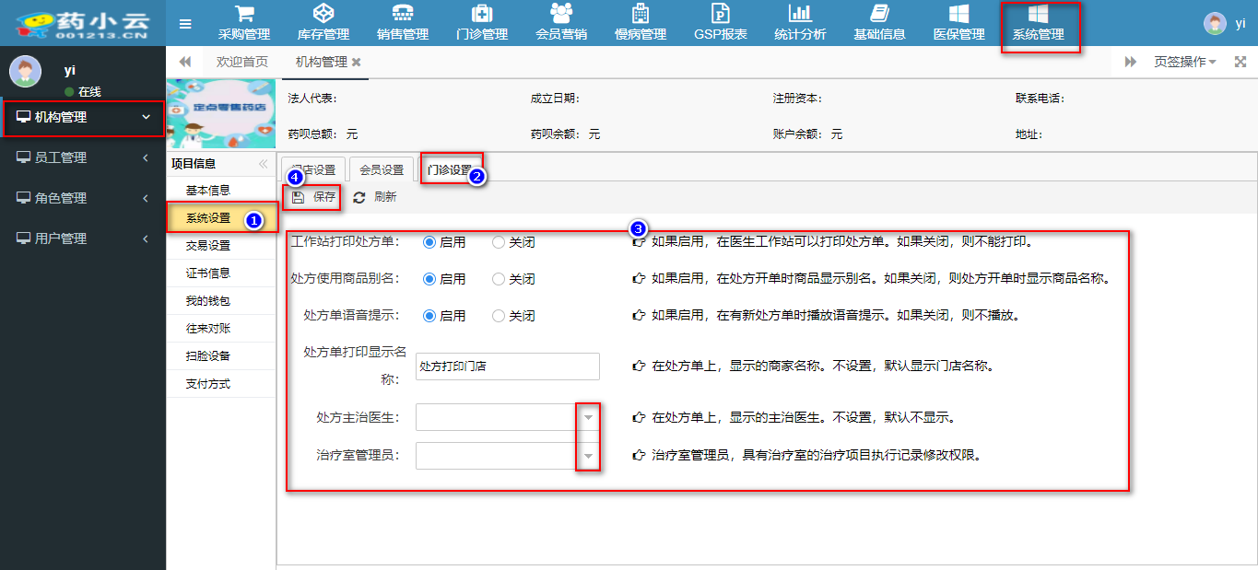Select 关闭 for 工作站打印处方单
This screenshot has height=570, width=1258.
point(499,242)
